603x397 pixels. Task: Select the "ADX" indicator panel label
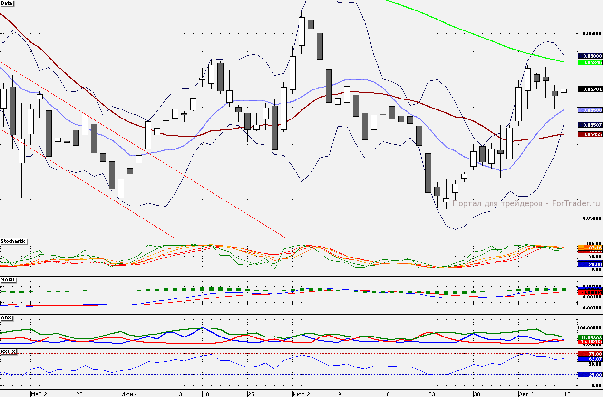pyautogui.click(x=6, y=318)
